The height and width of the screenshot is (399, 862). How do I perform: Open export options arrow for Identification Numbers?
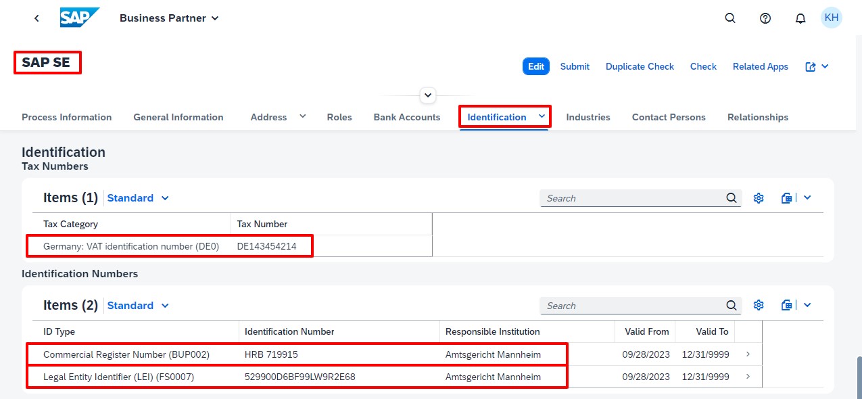tap(807, 306)
